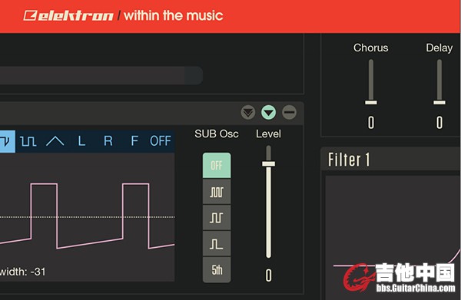
Task: Set SUB Osc to OFF
Action: click(x=217, y=165)
